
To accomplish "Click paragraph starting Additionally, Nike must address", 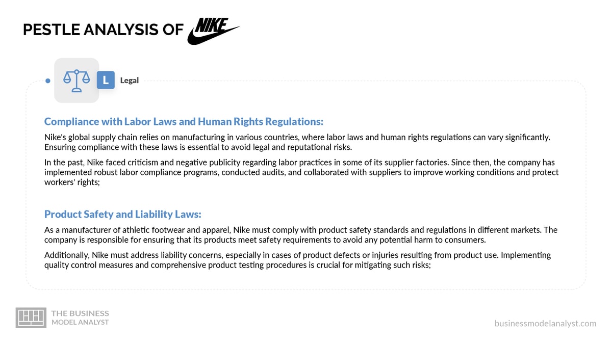I will (298, 260).
